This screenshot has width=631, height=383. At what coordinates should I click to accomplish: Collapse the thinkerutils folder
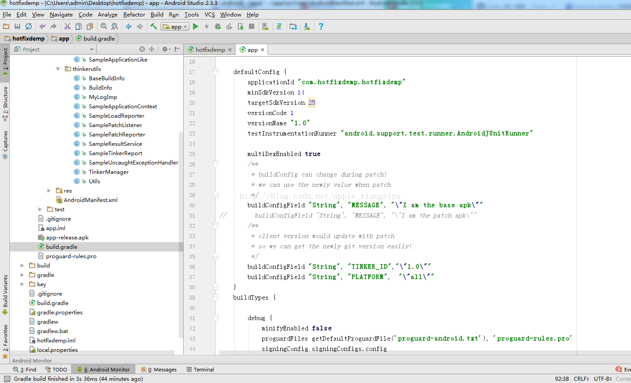coord(58,69)
